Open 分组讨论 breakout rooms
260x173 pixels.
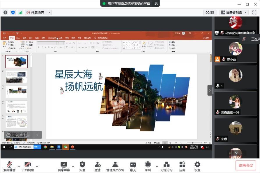click(x=167, y=166)
